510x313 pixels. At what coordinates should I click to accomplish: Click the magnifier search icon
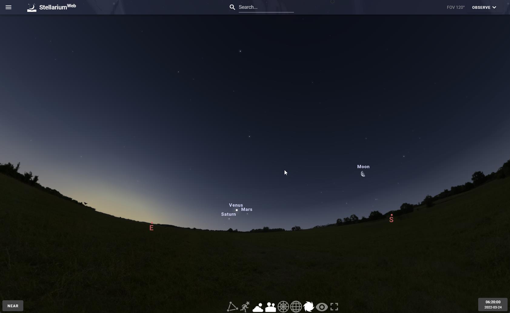coord(232,7)
